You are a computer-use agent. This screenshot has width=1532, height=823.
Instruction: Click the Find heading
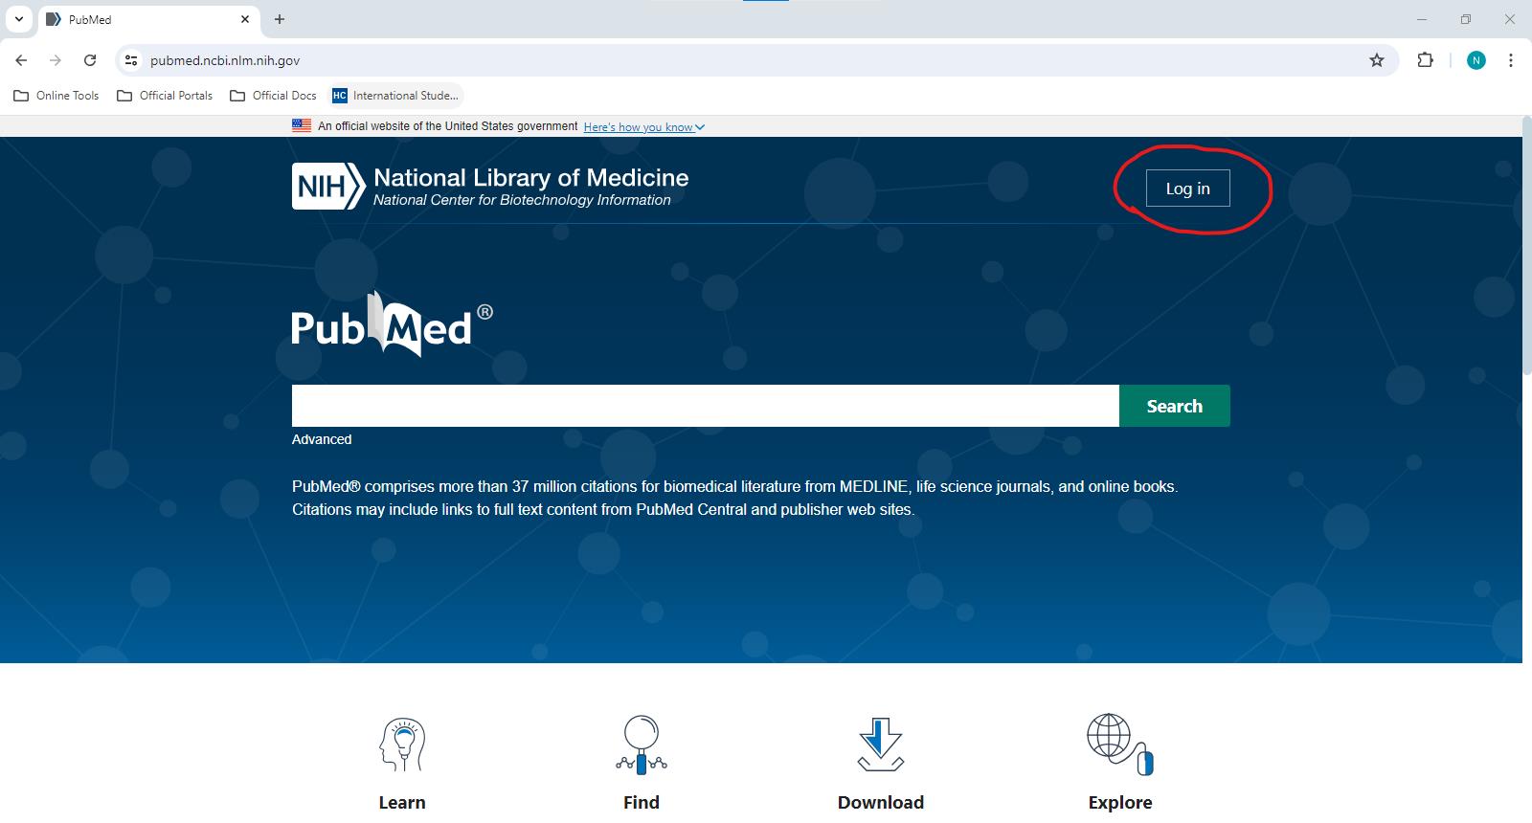pyautogui.click(x=642, y=802)
